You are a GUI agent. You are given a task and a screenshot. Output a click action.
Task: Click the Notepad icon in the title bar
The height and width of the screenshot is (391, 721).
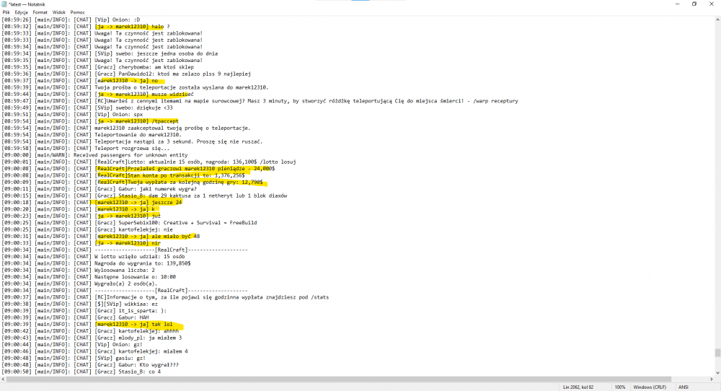3,4
